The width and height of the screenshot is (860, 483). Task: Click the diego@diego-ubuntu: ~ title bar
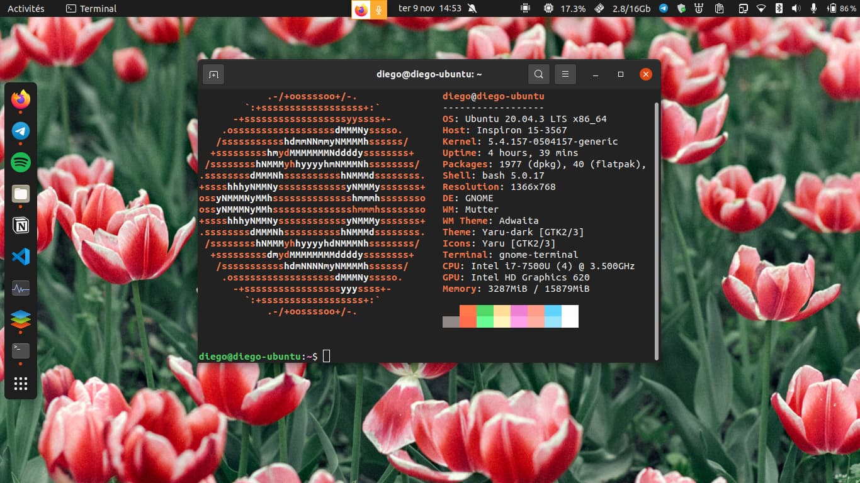(x=429, y=74)
